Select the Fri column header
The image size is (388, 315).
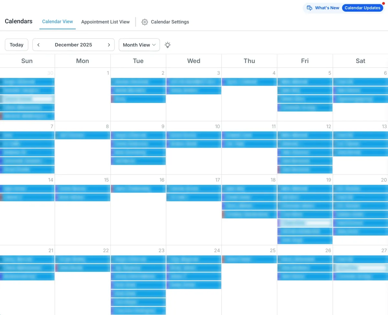pos(305,61)
